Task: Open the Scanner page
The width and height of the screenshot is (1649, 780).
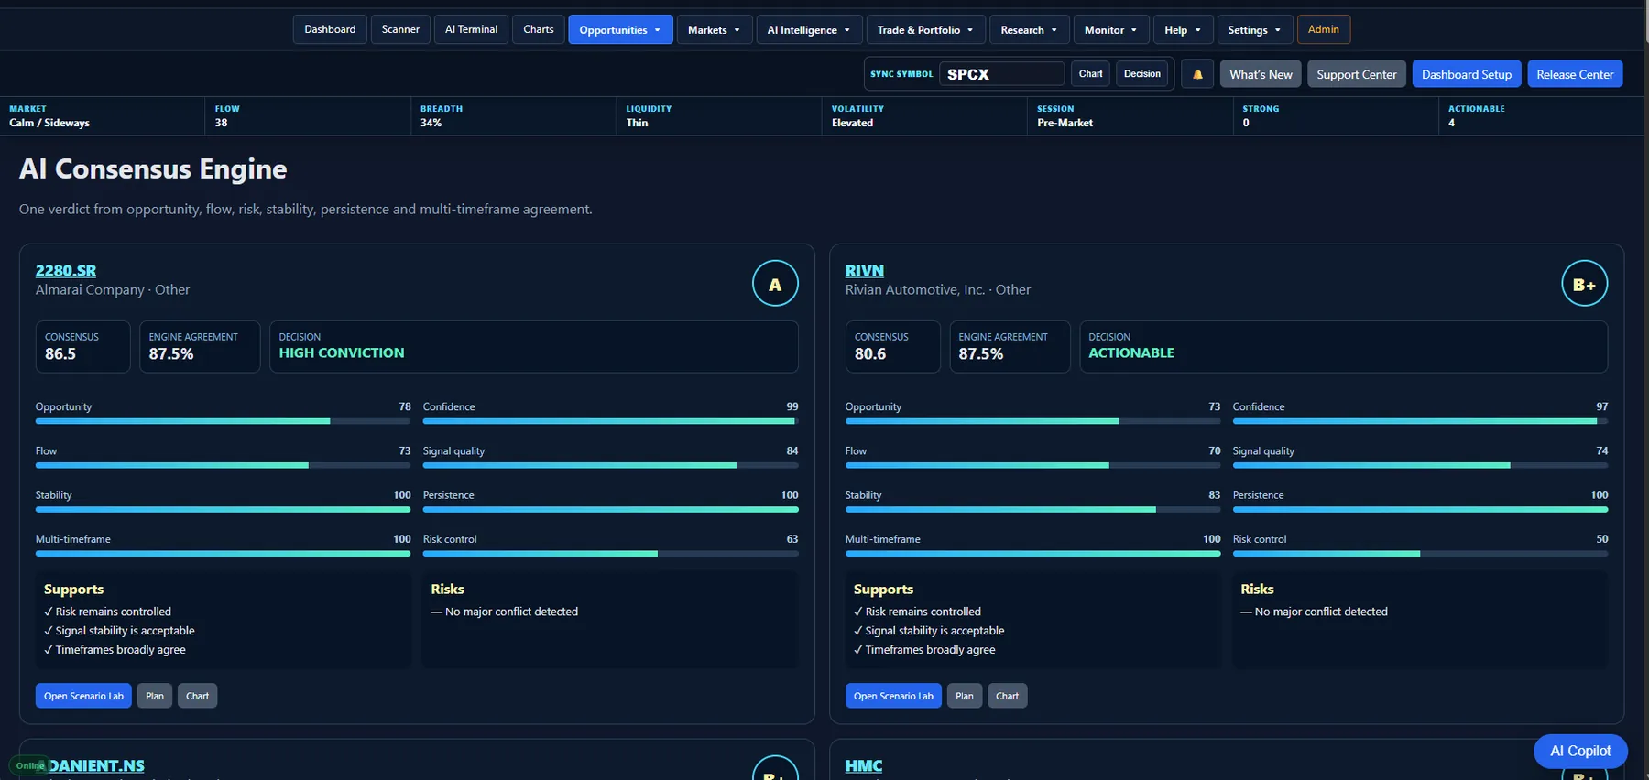Action: coord(400,29)
